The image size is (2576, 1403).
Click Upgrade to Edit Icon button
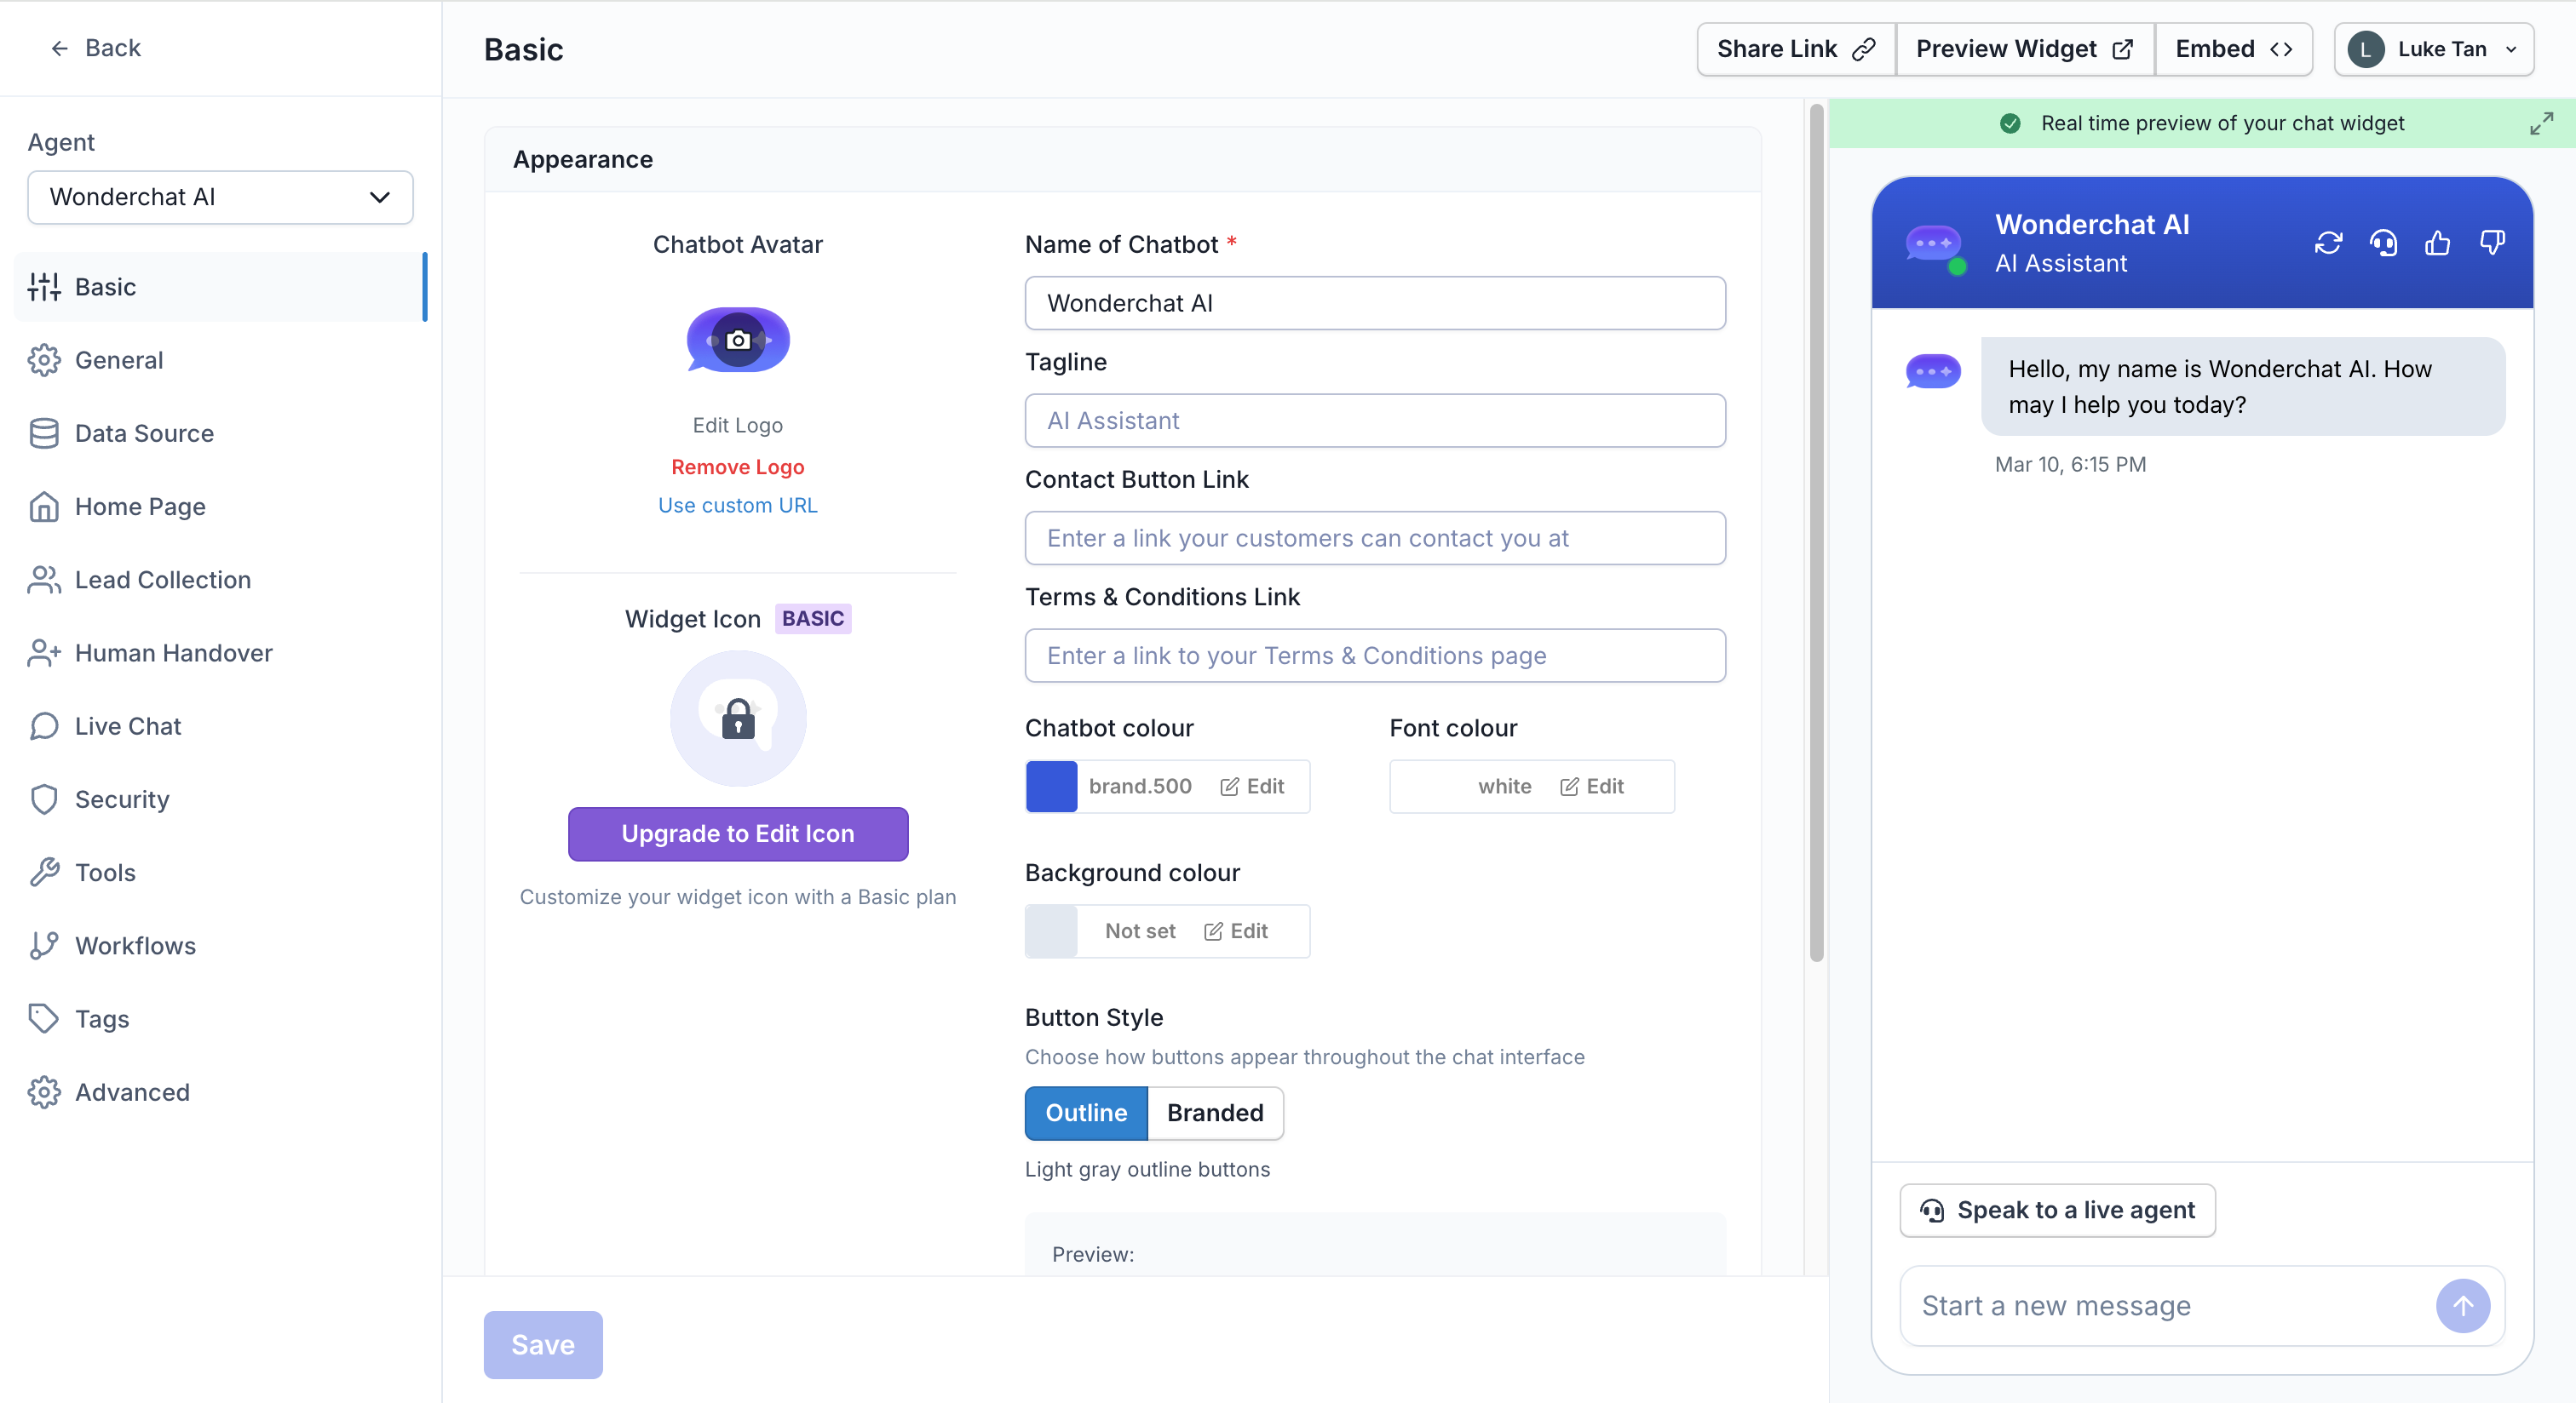738,833
